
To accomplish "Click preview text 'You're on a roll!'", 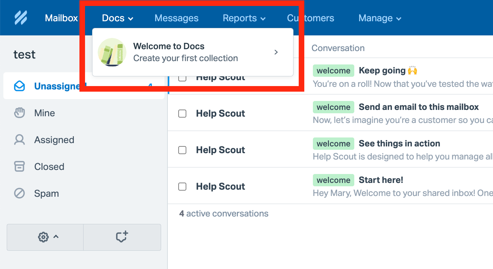I will pos(403,84).
